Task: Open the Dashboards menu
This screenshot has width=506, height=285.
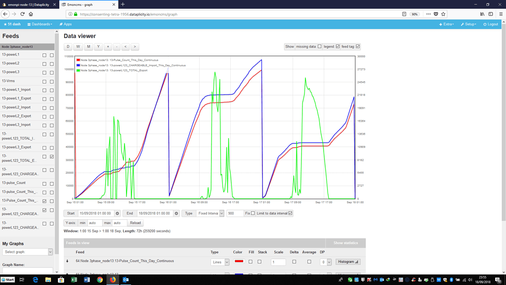Action: [x=40, y=24]
